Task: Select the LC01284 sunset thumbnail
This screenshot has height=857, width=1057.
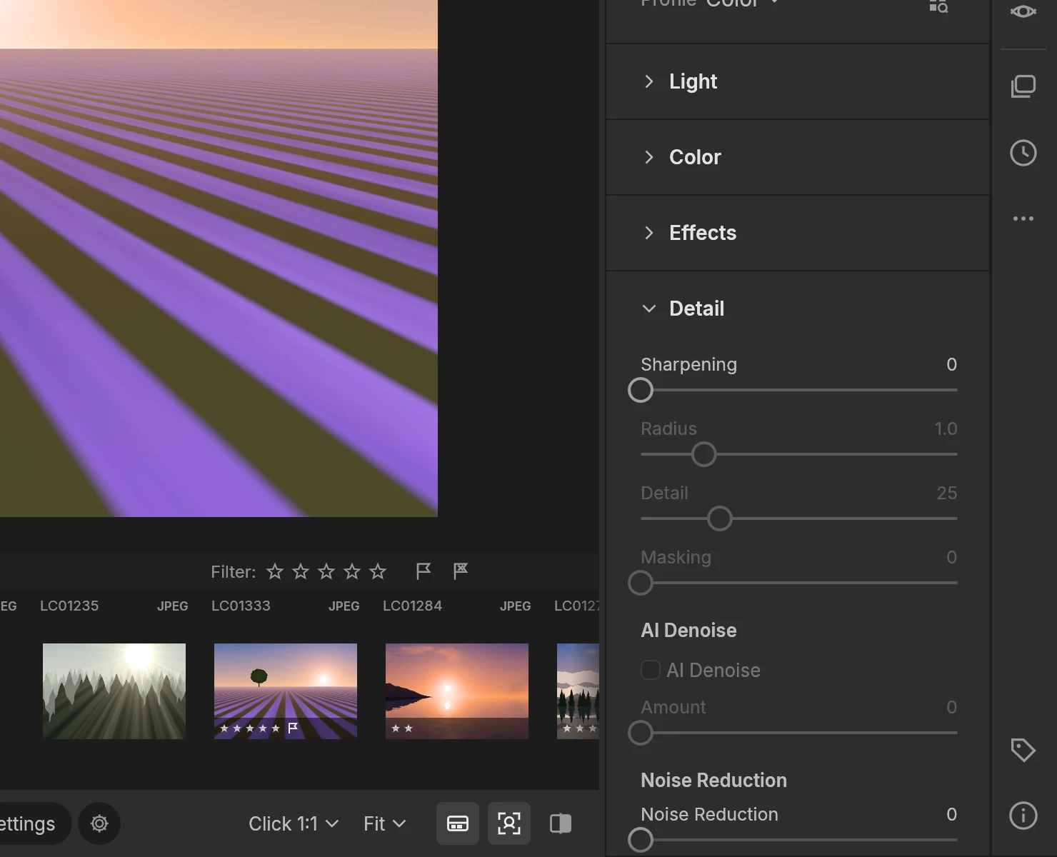Action: click(x=457, y=691)
